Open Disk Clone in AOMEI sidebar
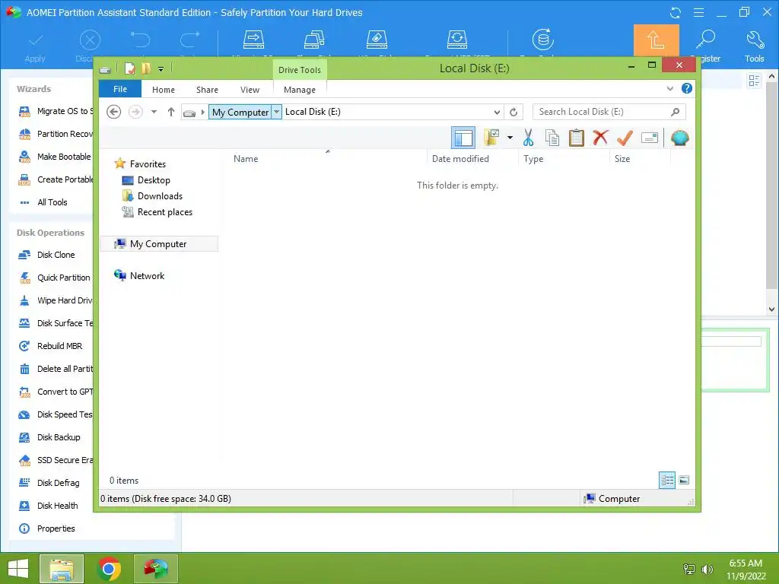 point(56,255)
